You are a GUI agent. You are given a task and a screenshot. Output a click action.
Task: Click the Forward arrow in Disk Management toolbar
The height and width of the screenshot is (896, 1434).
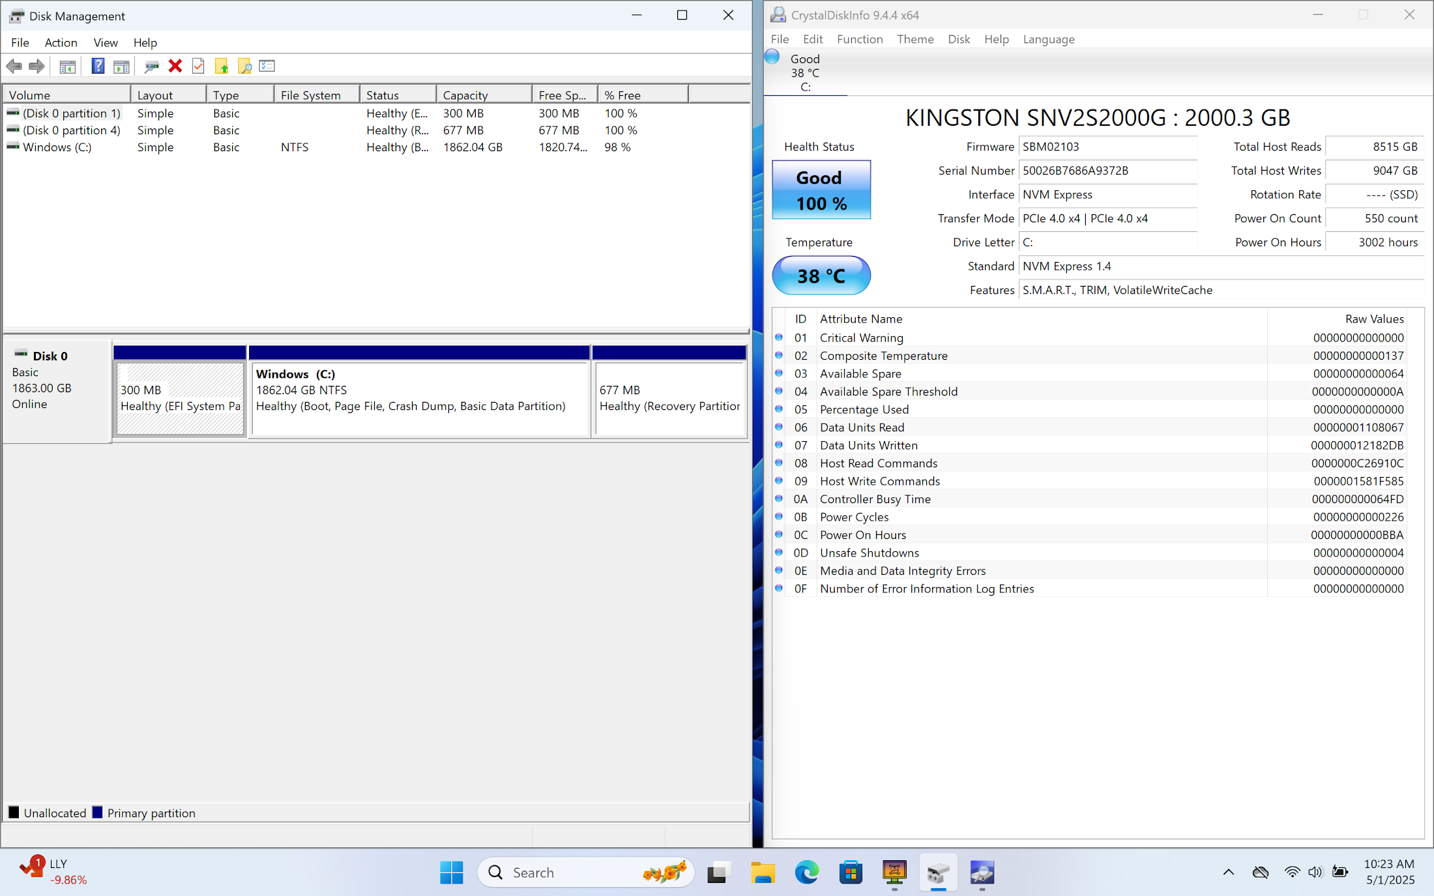pyautogui.click(x=37, y=66)
